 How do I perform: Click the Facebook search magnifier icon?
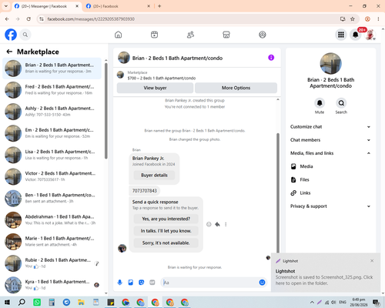pos(25,35)
